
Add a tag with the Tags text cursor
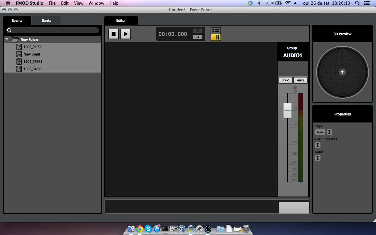click(x=329, y=132)
